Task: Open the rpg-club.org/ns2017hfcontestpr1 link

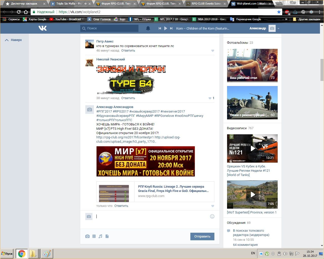Action: [x=125, y=137]
